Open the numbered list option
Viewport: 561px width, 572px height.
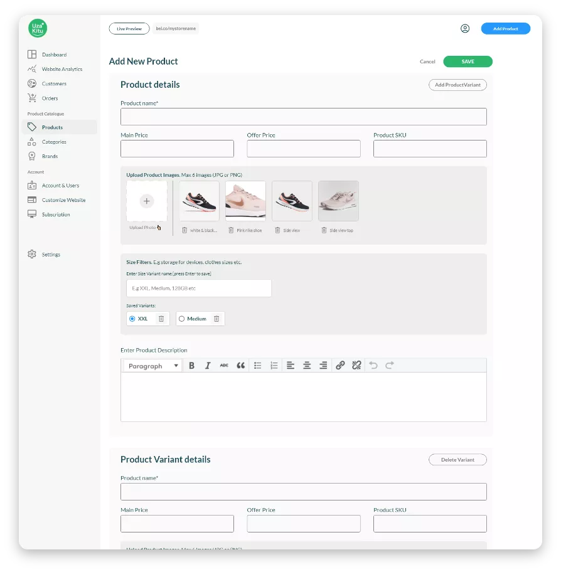pyautogui.click(x=274, y=366)
